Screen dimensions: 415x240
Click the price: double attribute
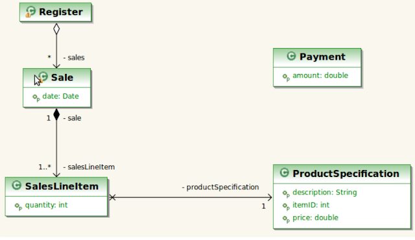[x=315, y=218]
